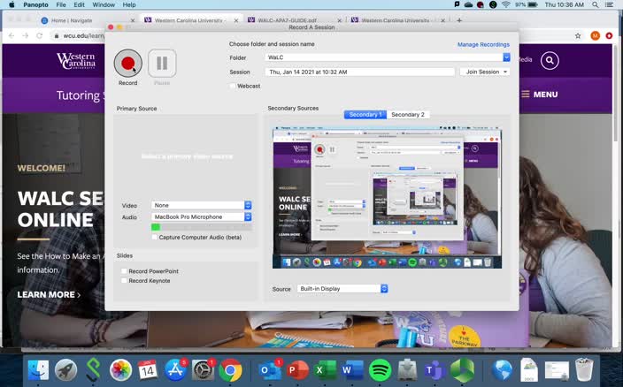Switch to the Secondary 2 tab

click(407, 115)
